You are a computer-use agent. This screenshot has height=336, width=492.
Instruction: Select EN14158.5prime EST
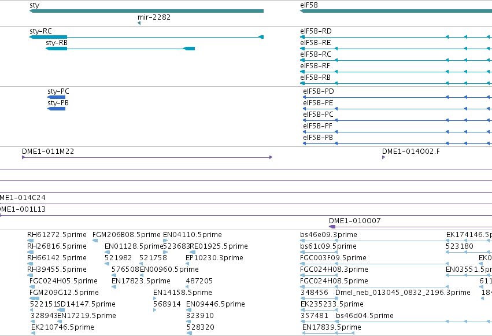[x=155, y=298]
